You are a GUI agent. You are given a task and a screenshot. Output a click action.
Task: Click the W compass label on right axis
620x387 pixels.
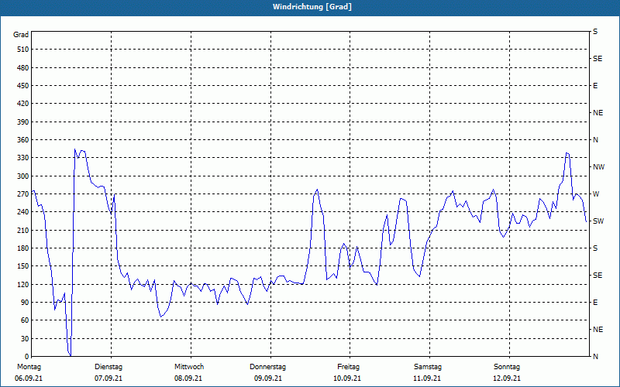point(596,194)
